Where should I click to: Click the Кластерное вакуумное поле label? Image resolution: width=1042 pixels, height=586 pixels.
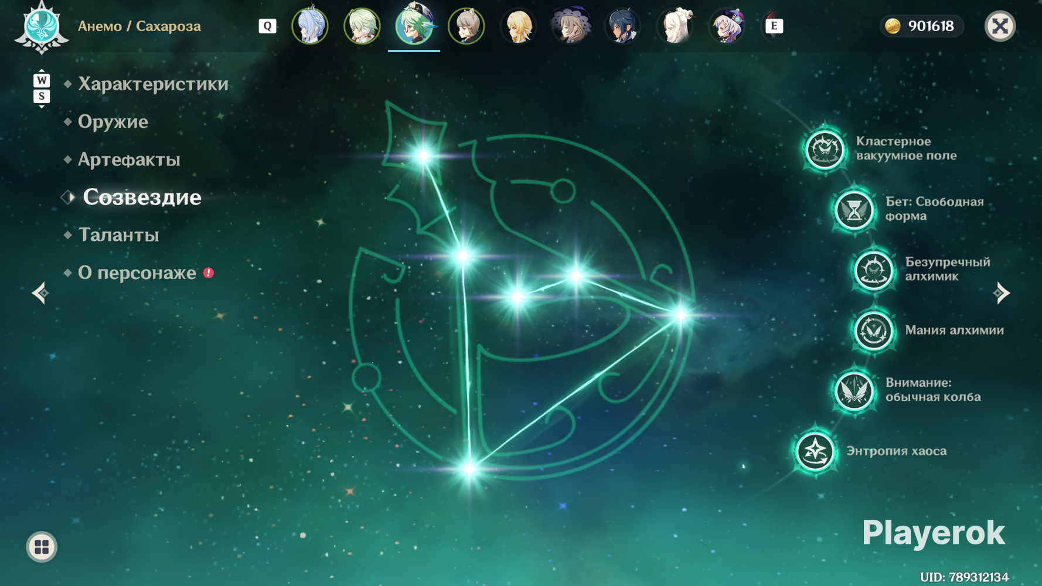coord(906,148)
